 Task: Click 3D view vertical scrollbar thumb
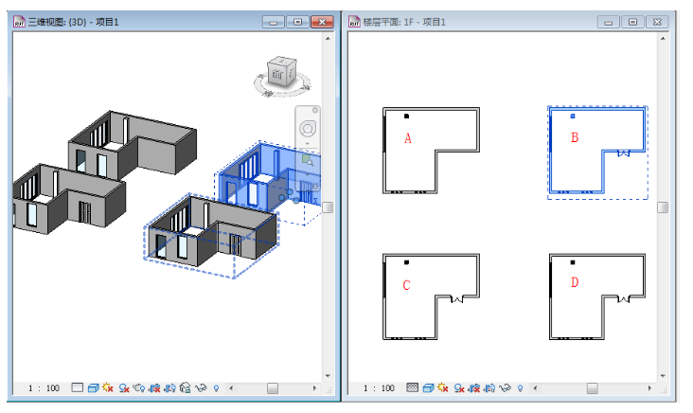(x=328, y=207)
